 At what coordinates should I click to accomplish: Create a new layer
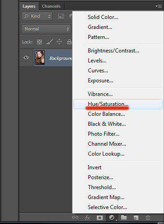pos(136,218)
